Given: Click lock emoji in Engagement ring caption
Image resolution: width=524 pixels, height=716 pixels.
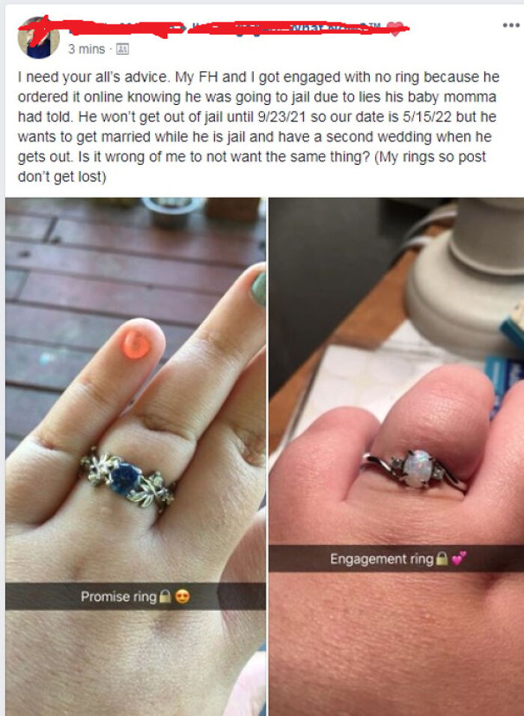Looking at the screenshot, I should 442,559.
